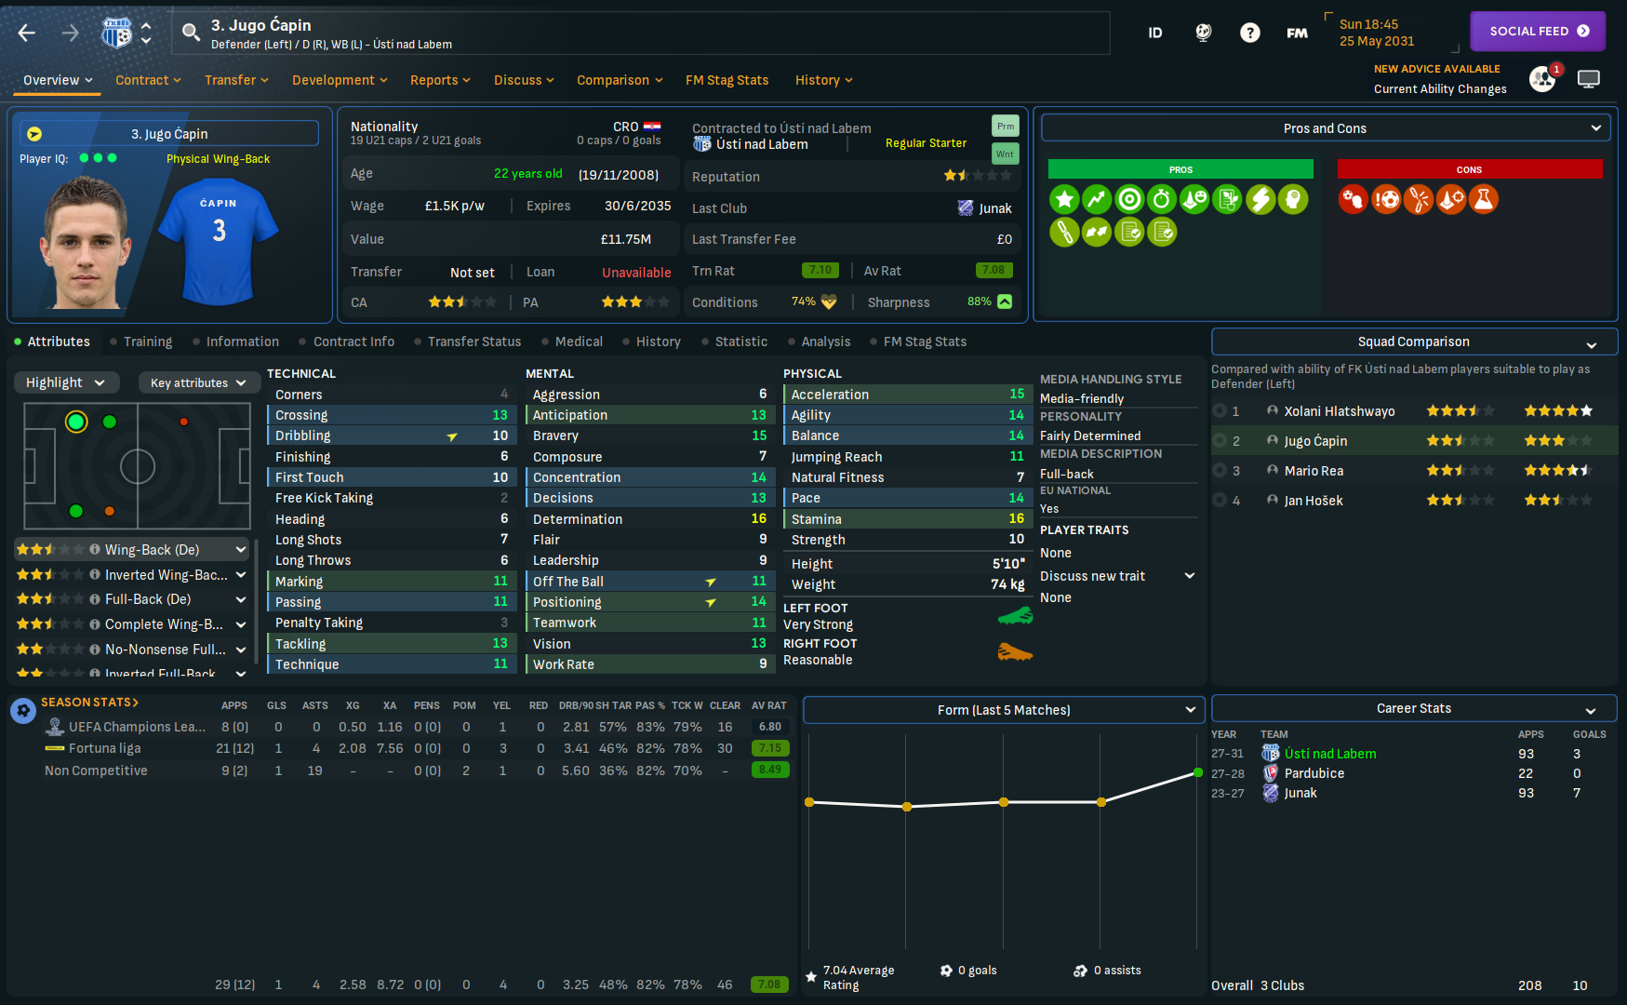Click the chain link pro icon
The image size is (1627, 1005).
click(1064, 232)
